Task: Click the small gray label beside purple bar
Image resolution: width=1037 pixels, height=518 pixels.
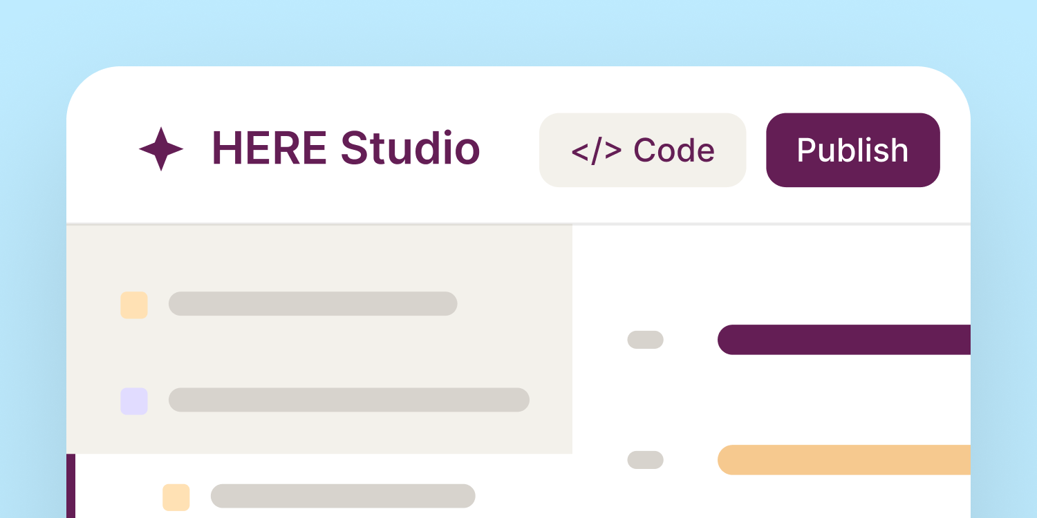Action: pos(645,339)
